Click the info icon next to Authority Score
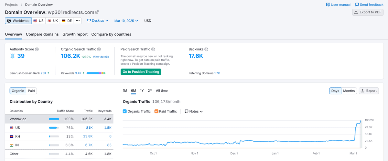This screenshot has width=388, height=161. tap(37, 49)
